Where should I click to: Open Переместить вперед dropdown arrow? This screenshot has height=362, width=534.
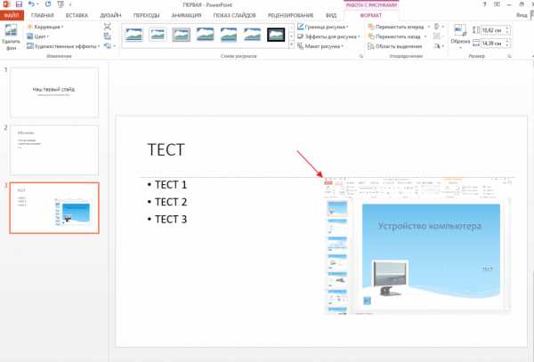(429, 27)
